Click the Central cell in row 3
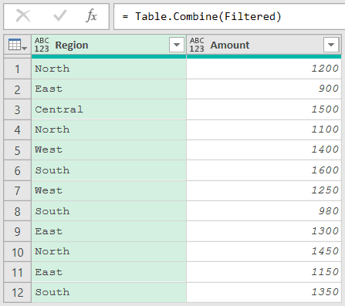The height and width of the screenshot is (306, 345). point(109,109)
